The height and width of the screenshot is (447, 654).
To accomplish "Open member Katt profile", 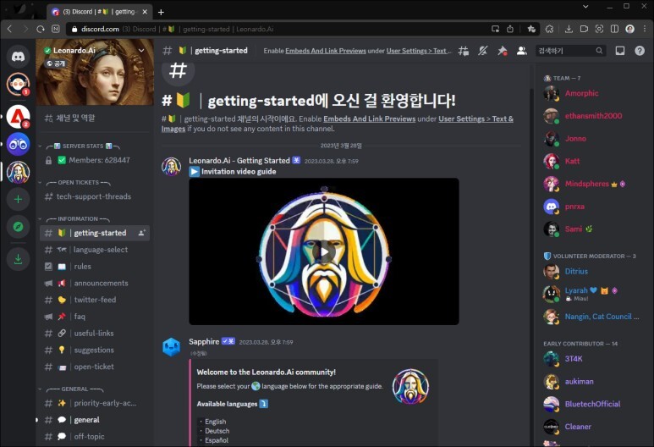I will pyautogui.click(x=591, y=161).
